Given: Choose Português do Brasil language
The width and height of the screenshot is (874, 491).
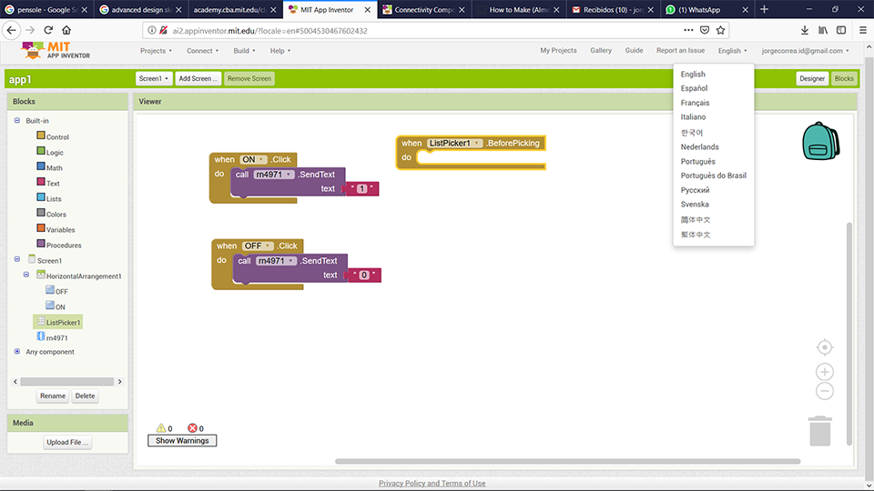Looking at the screenshot, I should coord(714,175).
